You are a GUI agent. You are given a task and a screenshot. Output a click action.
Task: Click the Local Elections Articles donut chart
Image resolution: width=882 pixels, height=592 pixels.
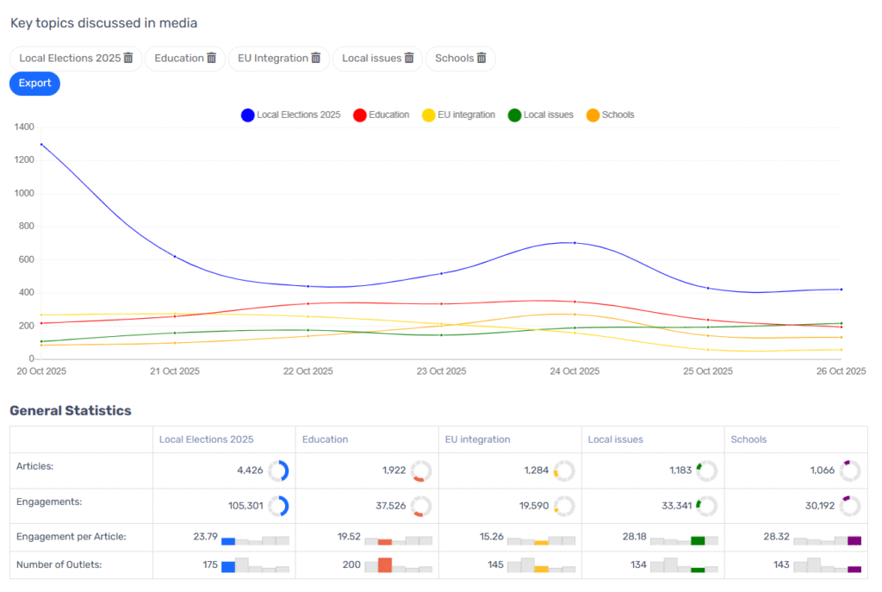tap(277, 470)
